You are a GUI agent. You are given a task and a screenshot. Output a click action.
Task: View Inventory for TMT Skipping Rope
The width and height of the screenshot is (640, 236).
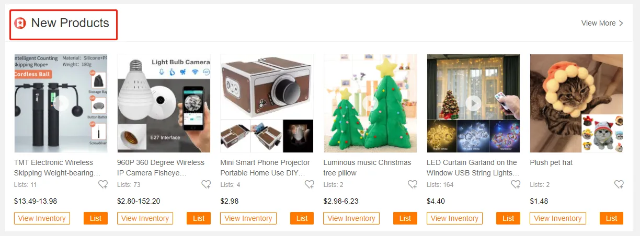coord(42,218)
